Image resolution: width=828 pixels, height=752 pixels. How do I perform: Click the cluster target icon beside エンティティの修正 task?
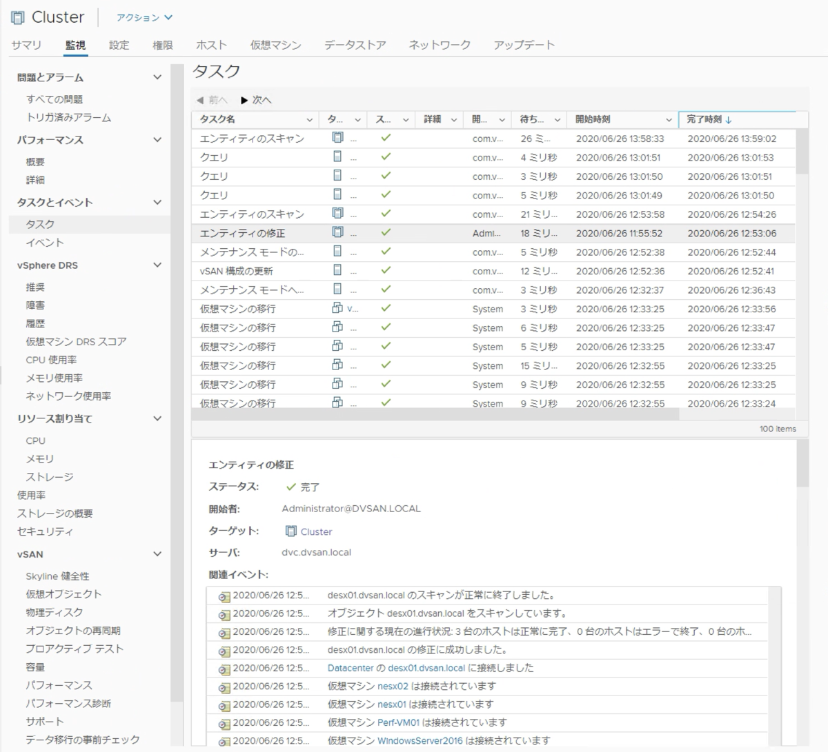[x=337, y=232]
